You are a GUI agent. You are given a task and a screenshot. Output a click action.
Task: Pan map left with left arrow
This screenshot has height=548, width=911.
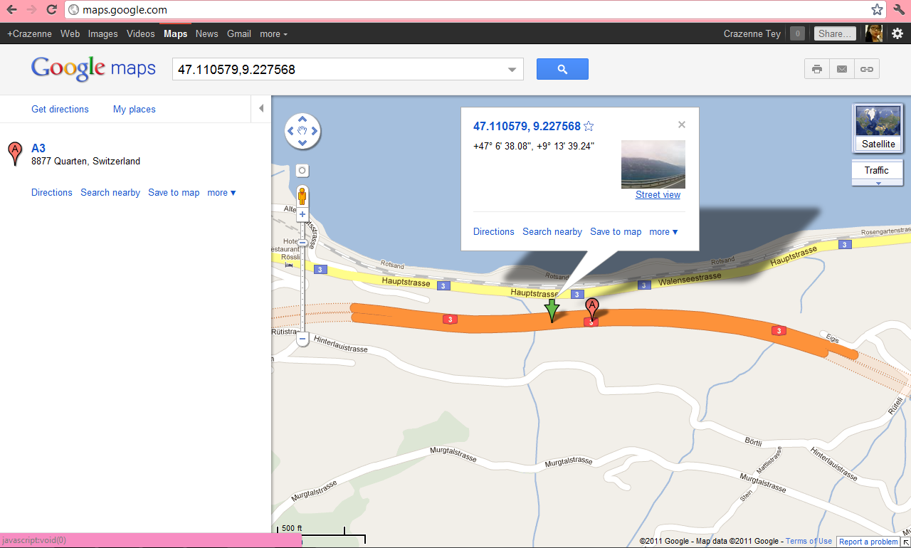[x=290, y=131]
